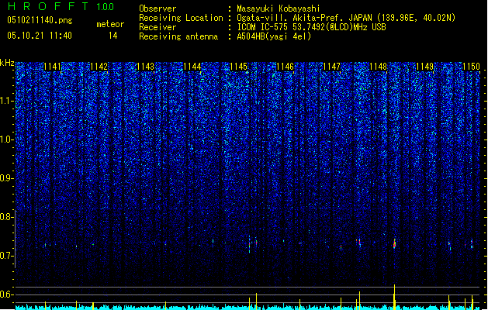Click the Receiving Location label

[x=181, y=18]
